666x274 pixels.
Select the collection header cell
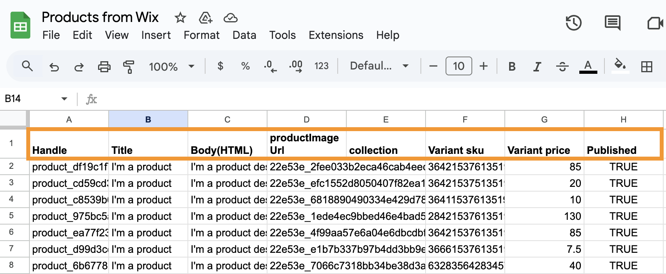[x=386, y=144]
